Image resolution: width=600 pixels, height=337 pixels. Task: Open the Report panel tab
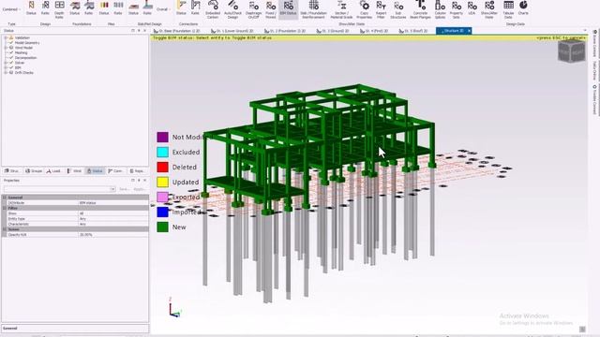(x=136, y=170)
